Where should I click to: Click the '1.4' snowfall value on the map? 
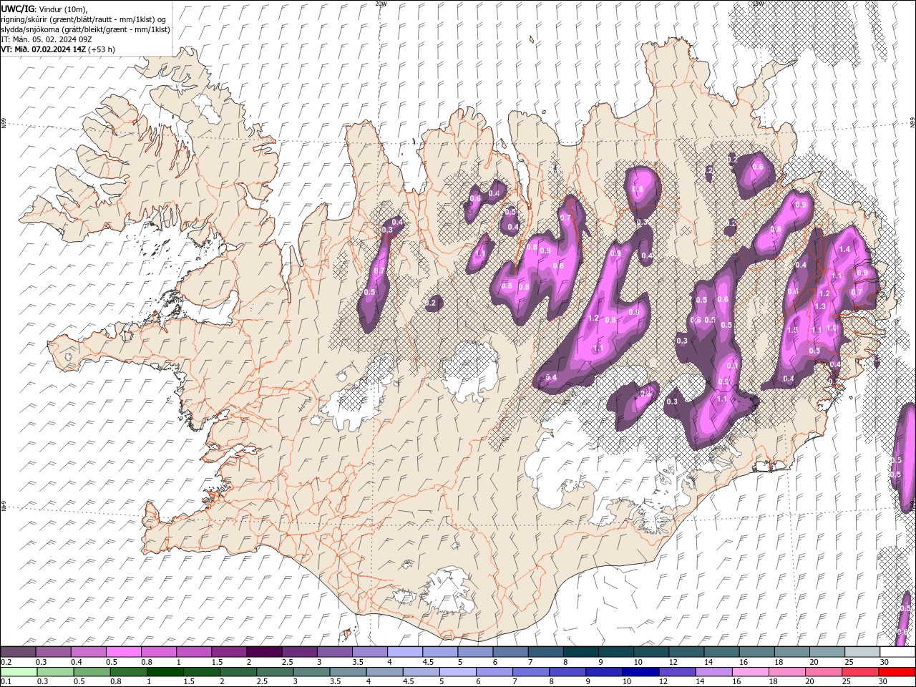tap(844, 250)
